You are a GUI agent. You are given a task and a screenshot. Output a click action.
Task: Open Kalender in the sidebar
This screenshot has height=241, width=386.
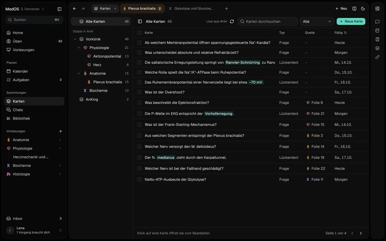[x=34, y=71]
